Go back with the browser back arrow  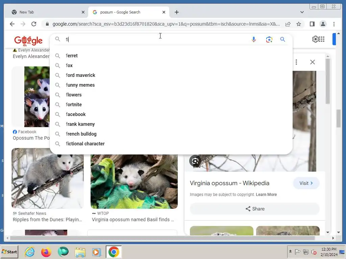point(12,24)
